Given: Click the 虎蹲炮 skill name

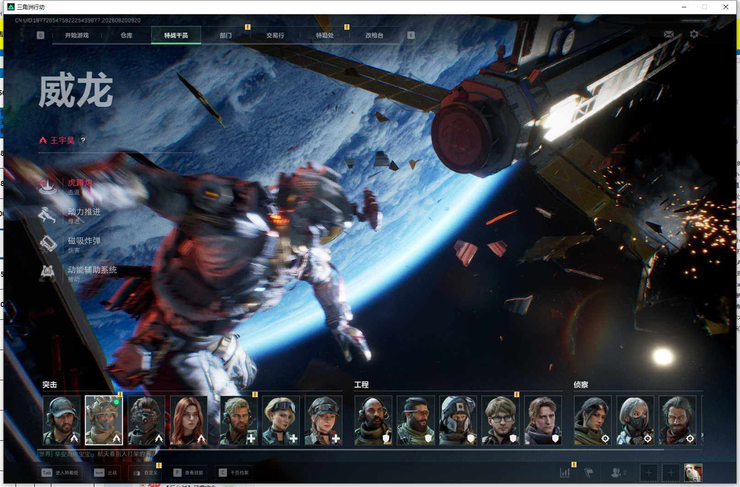Looking at the screenshot, I should (80, 183).
